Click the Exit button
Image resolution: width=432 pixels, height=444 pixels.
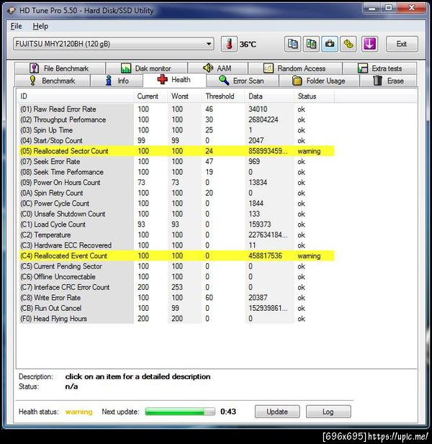point(402,44)
